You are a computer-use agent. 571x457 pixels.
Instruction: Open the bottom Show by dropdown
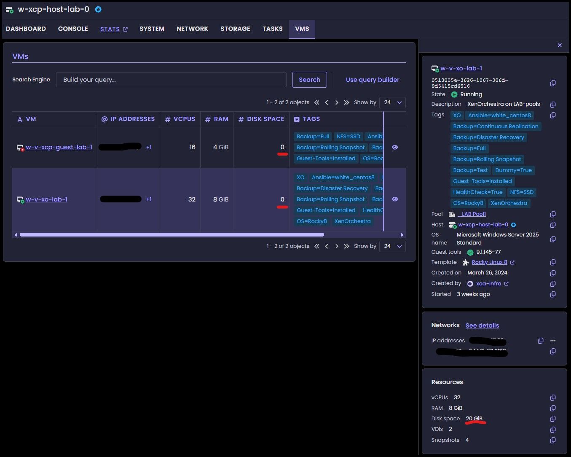(392, 246)
